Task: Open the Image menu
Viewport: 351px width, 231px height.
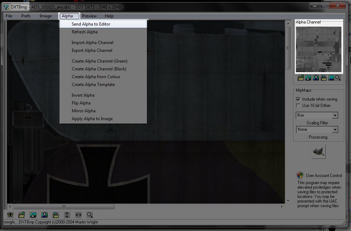Action: click(45, 16)
